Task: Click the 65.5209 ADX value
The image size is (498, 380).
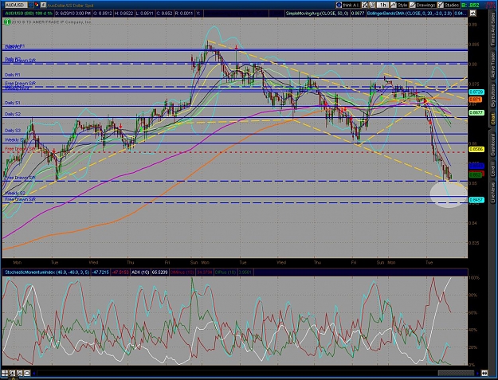Action: (x=159, y=272)
